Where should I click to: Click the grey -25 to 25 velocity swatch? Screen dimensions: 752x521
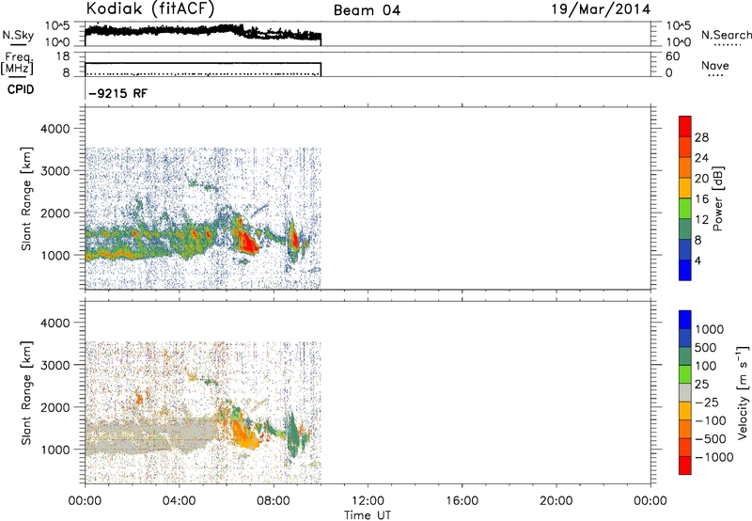685,392
